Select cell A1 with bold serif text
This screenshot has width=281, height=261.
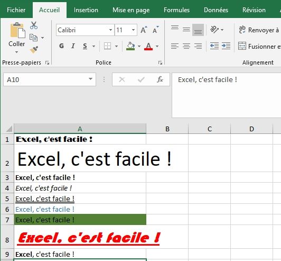(80, 139)
